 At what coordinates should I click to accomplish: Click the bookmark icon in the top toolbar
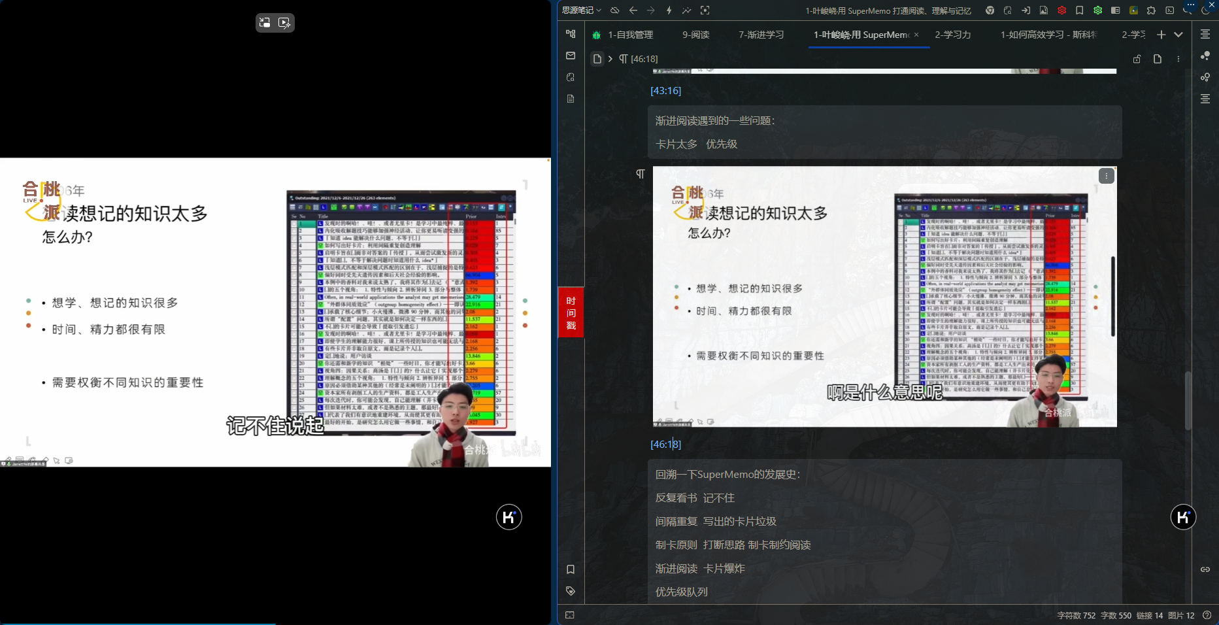(x=1080, y=10)
